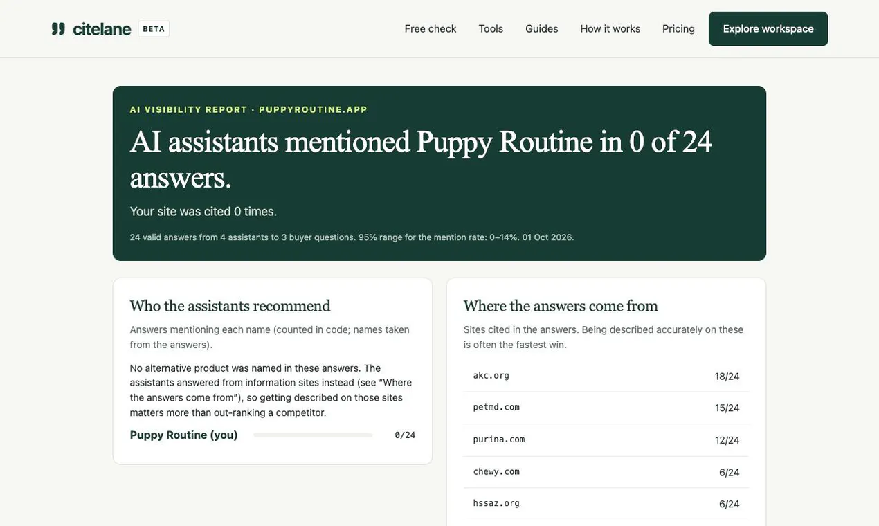Viewport: 879px width, 526px height.
Task: Select the akc.org row
Action: [x=606, y=376]
